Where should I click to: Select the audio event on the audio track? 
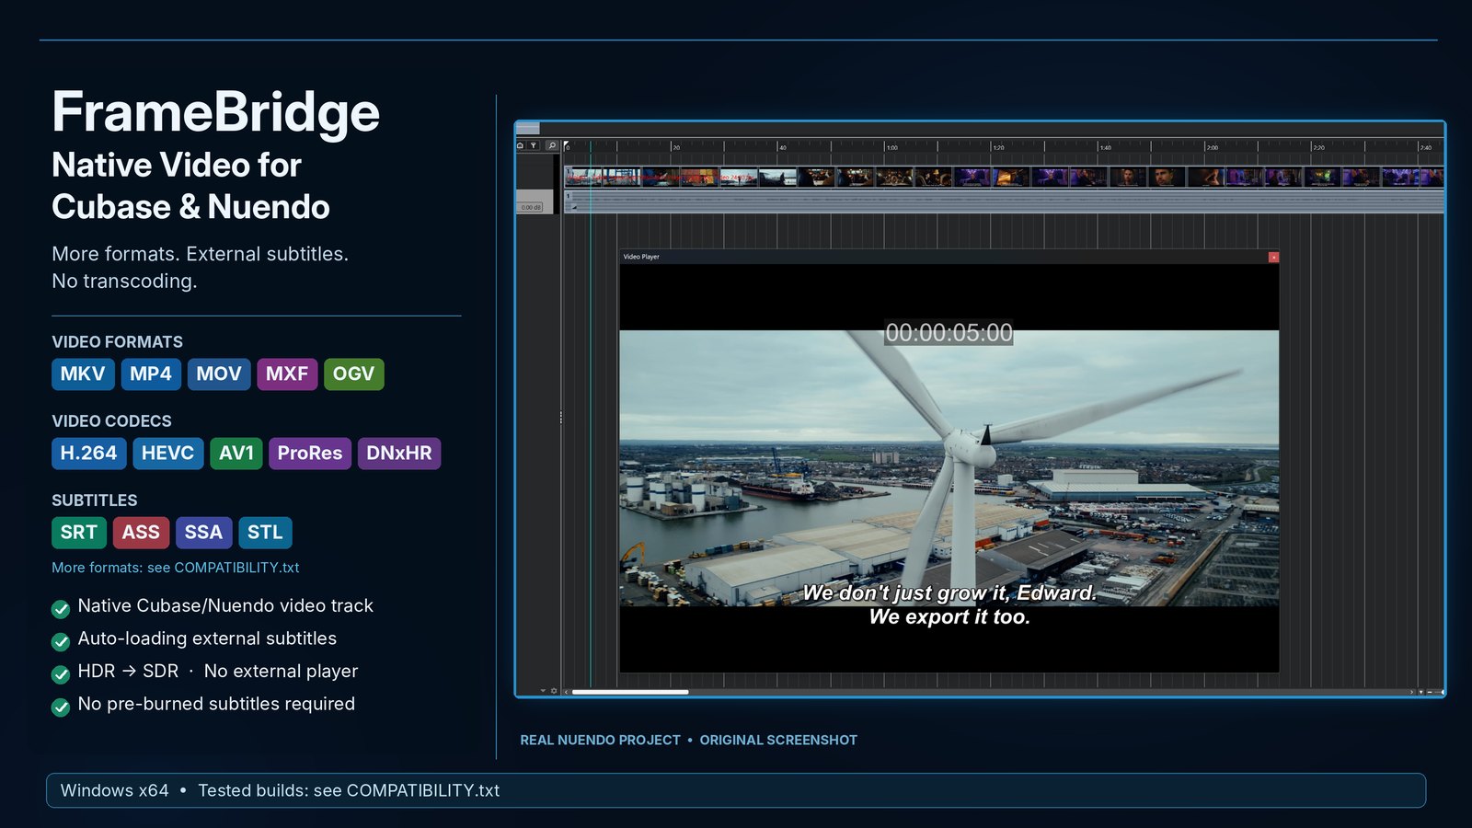pyautogui.click(x=1004, y=201)
